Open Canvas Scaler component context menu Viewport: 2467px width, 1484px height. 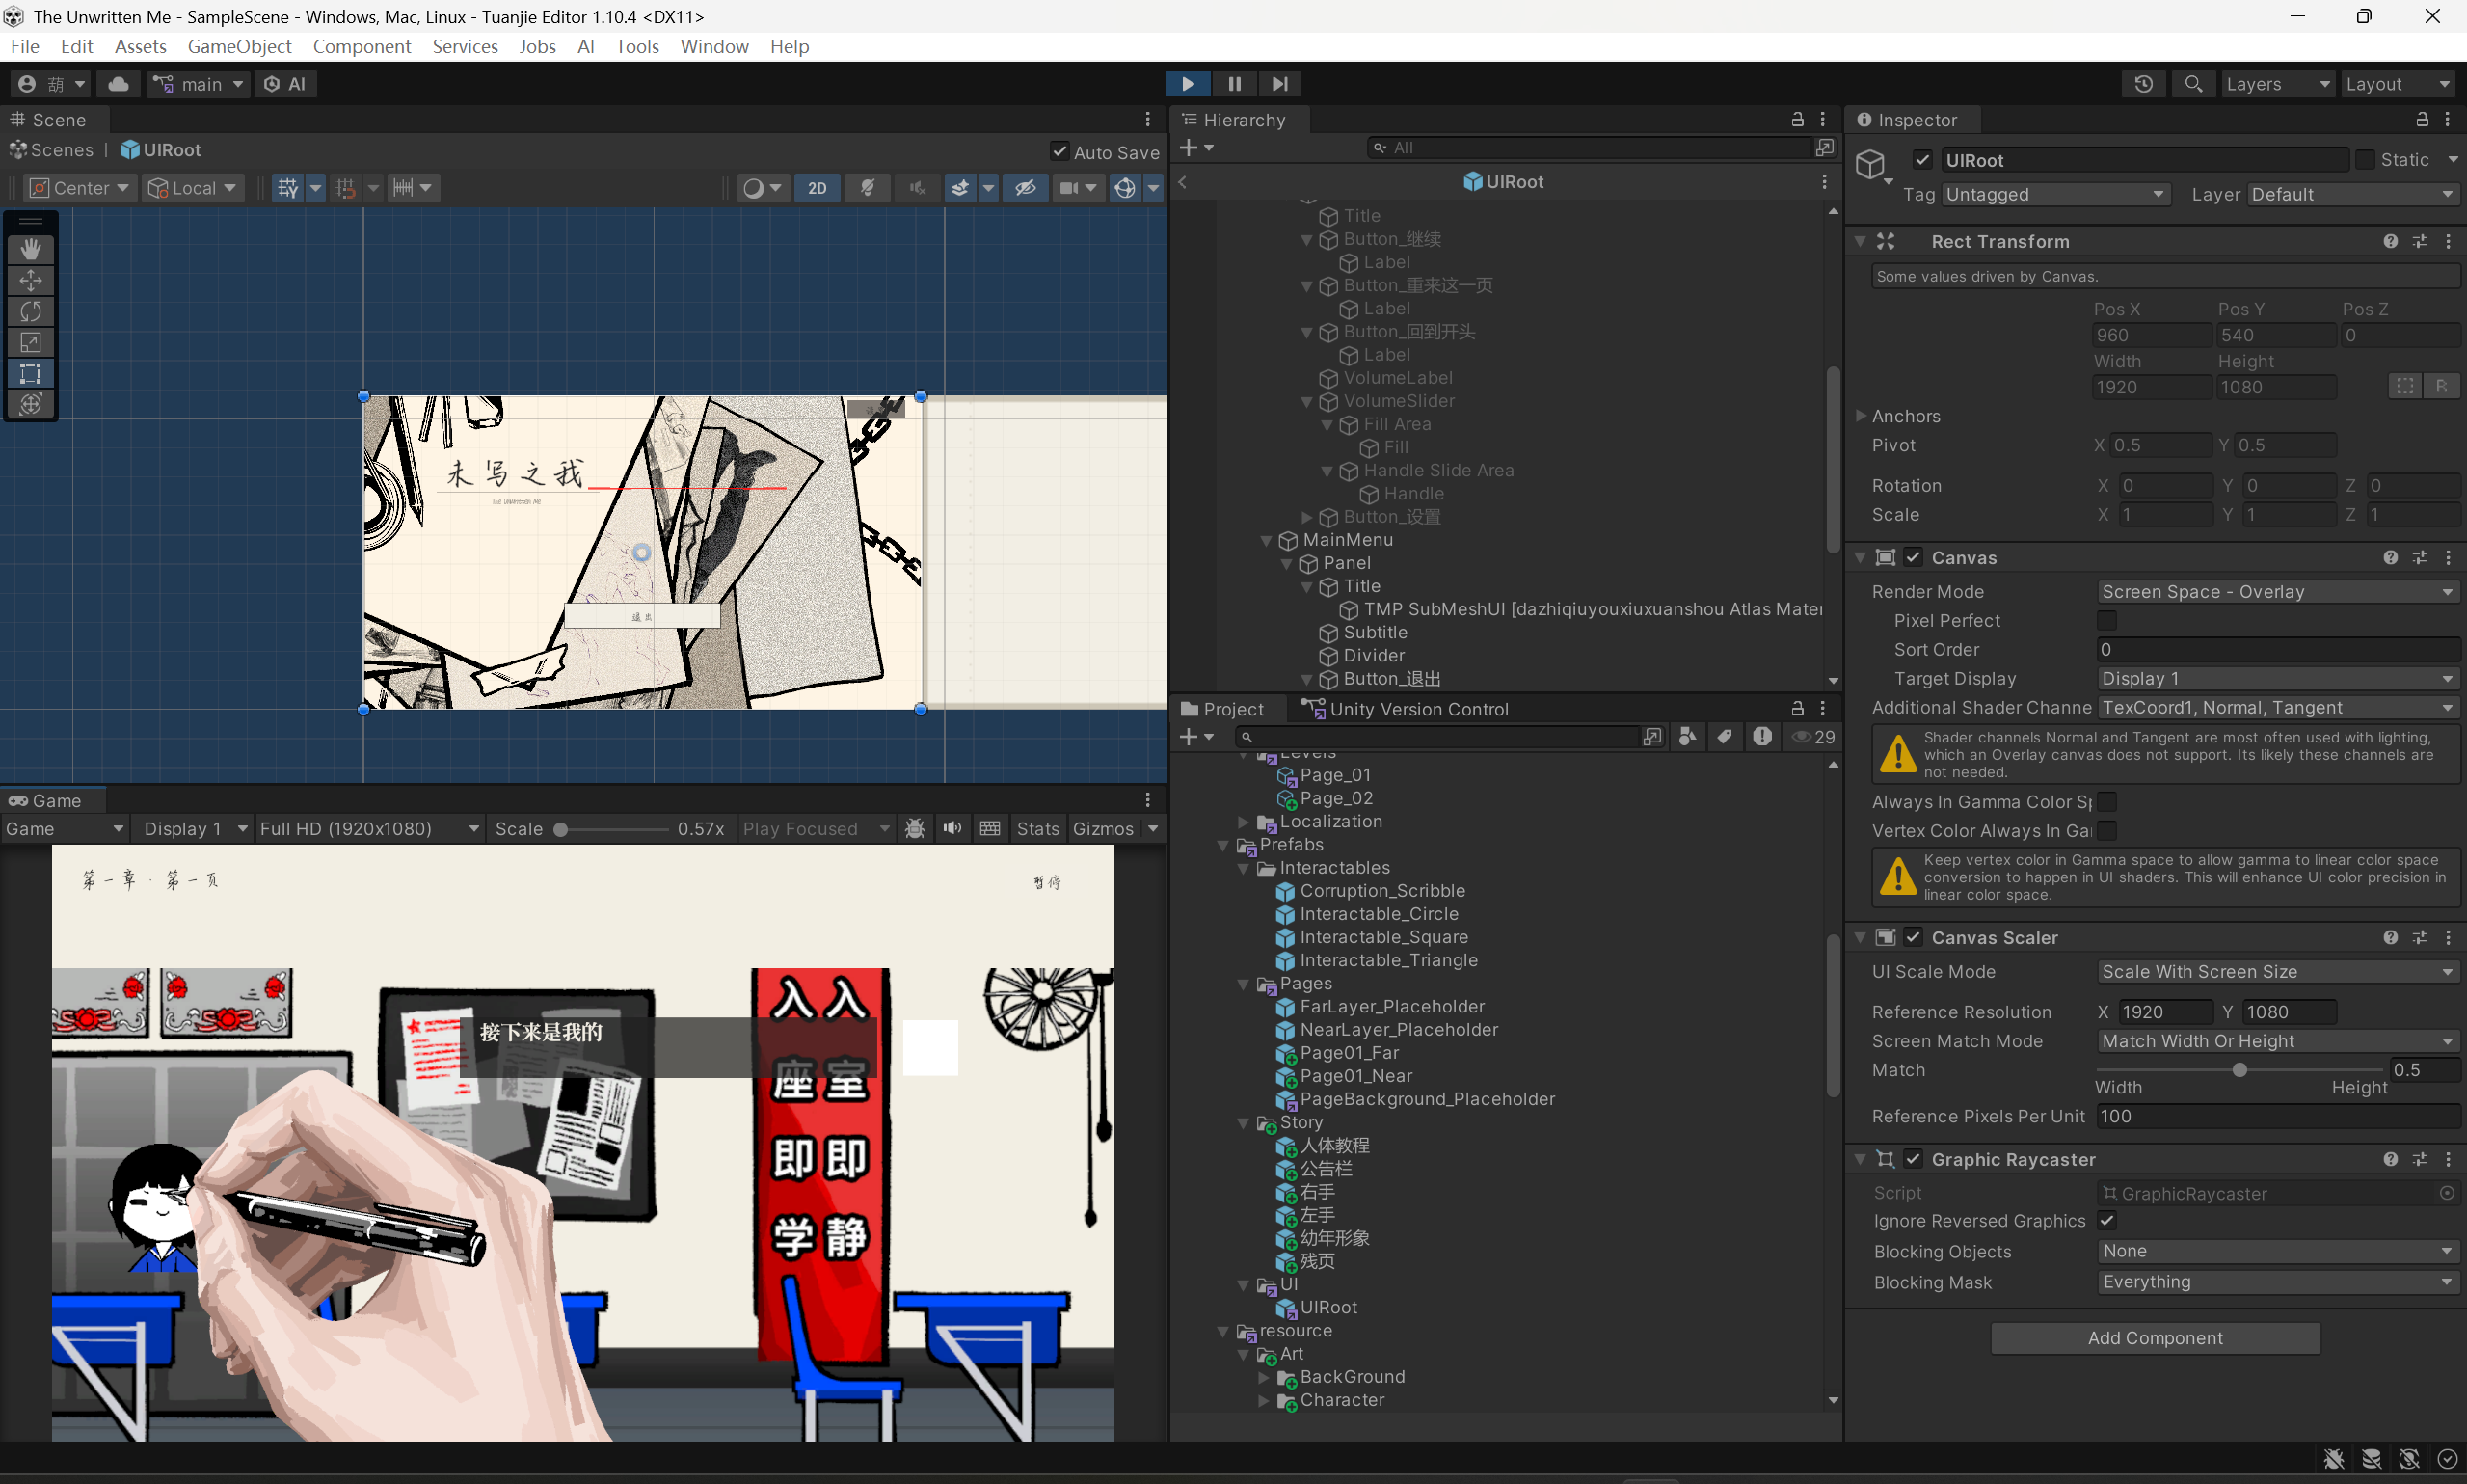(2448, 937)
